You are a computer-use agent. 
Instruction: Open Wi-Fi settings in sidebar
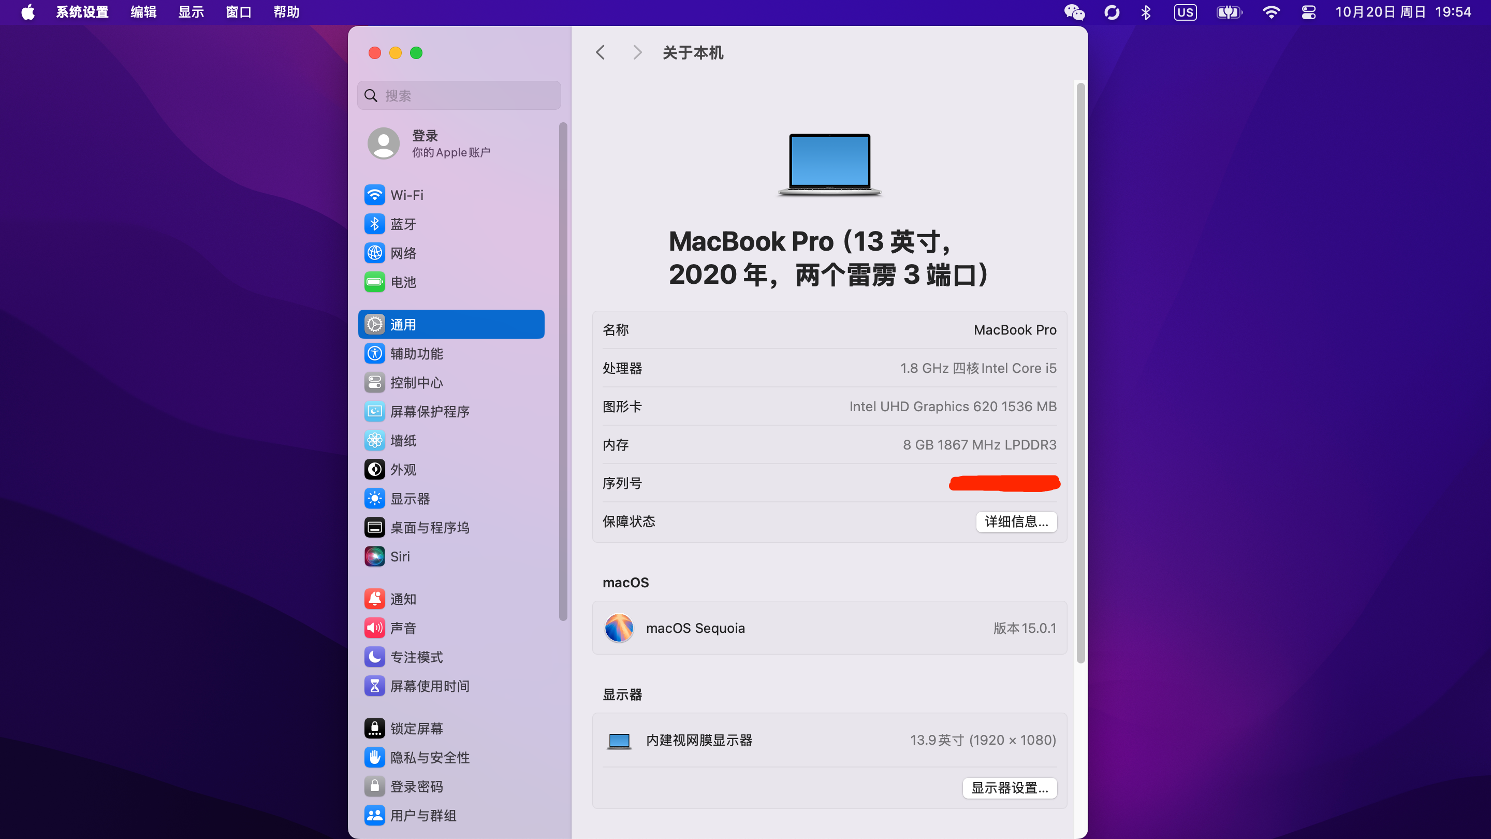(x=406, y=195)
